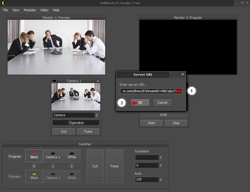Open the Help menu
Image resolution: width=250 pixels, height=192 pixels.
tap(56, 10)
